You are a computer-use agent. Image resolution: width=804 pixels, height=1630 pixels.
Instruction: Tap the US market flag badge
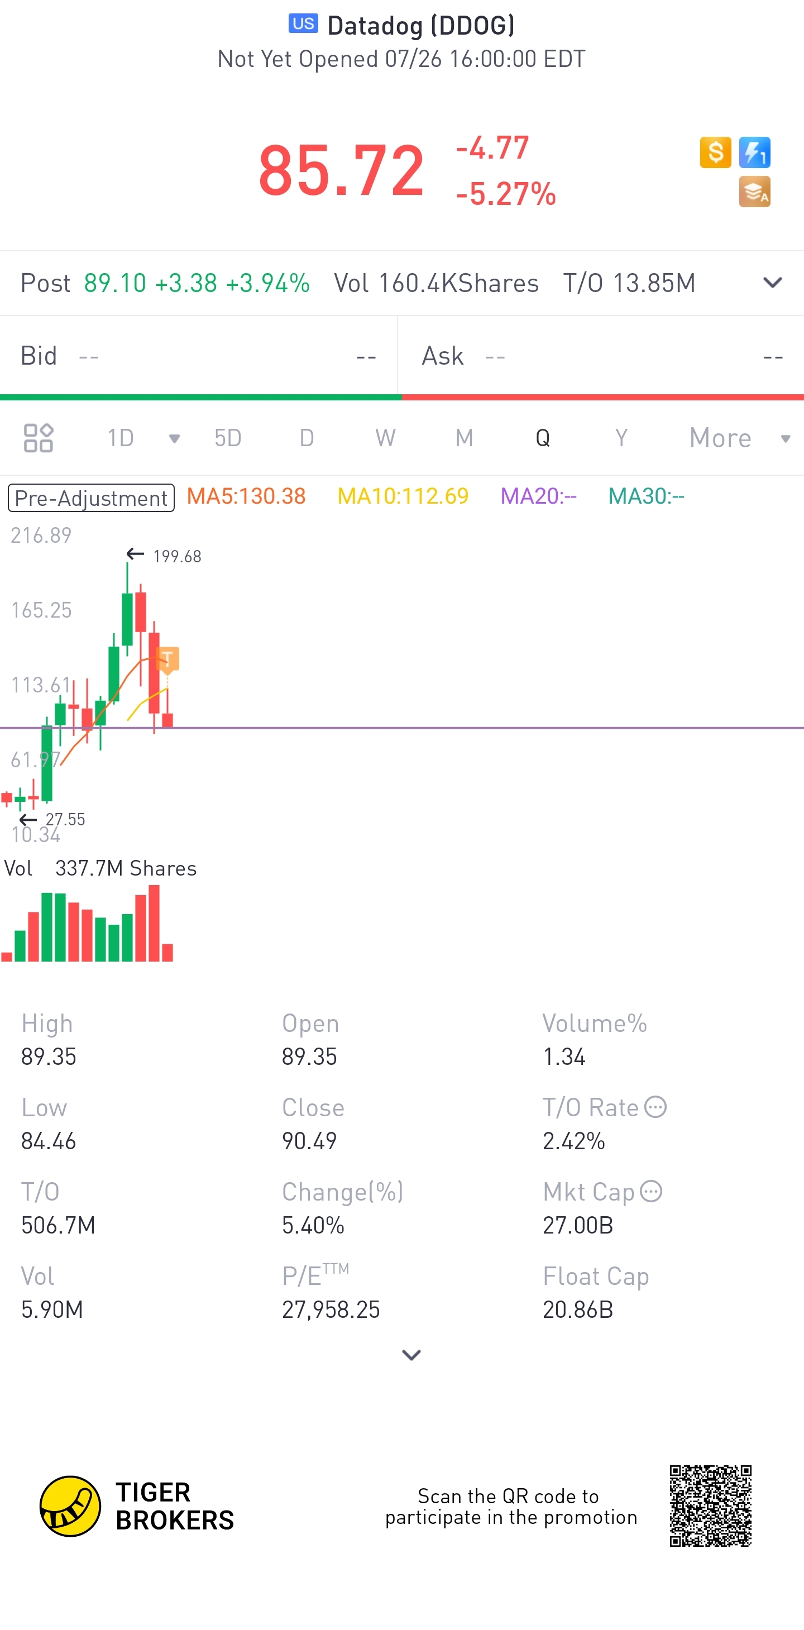click(x=303, y=24)
